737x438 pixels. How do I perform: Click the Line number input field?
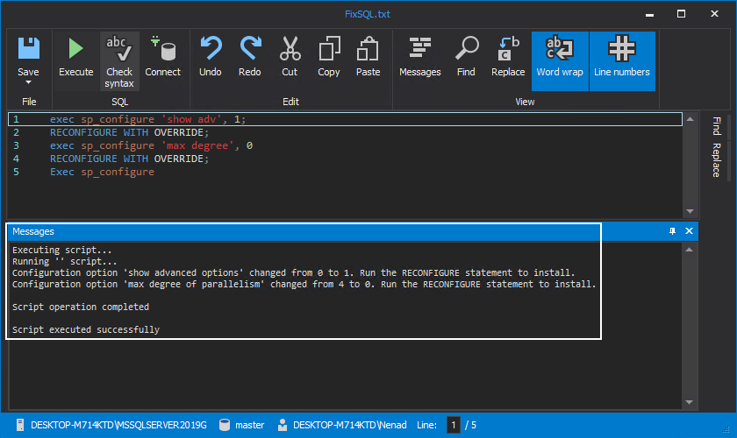tap(454, 425)
